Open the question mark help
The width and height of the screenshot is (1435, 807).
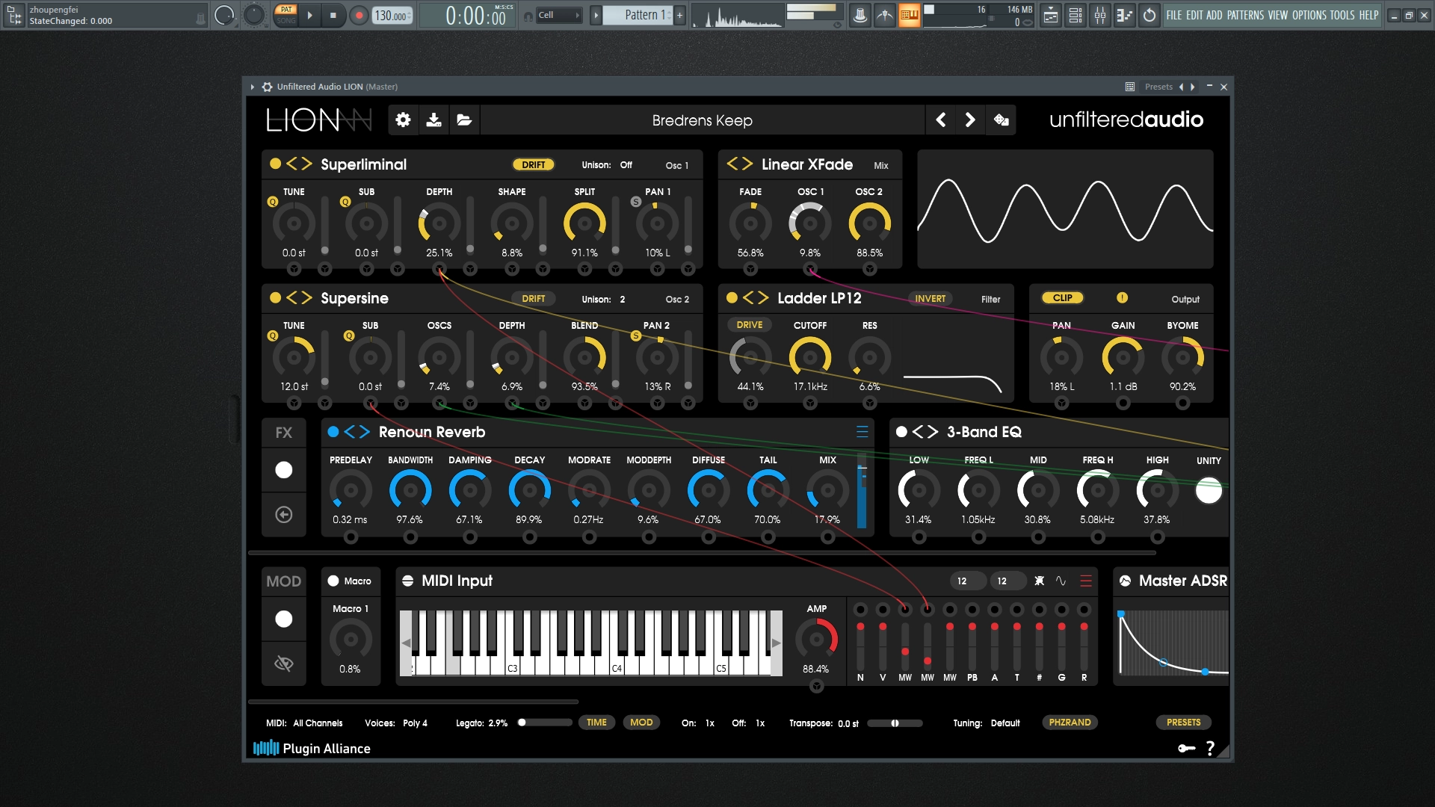(1210, 748)
